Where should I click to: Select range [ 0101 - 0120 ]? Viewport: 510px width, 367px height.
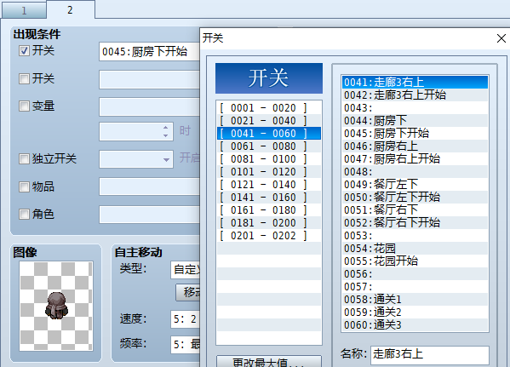tap(269, 172)
